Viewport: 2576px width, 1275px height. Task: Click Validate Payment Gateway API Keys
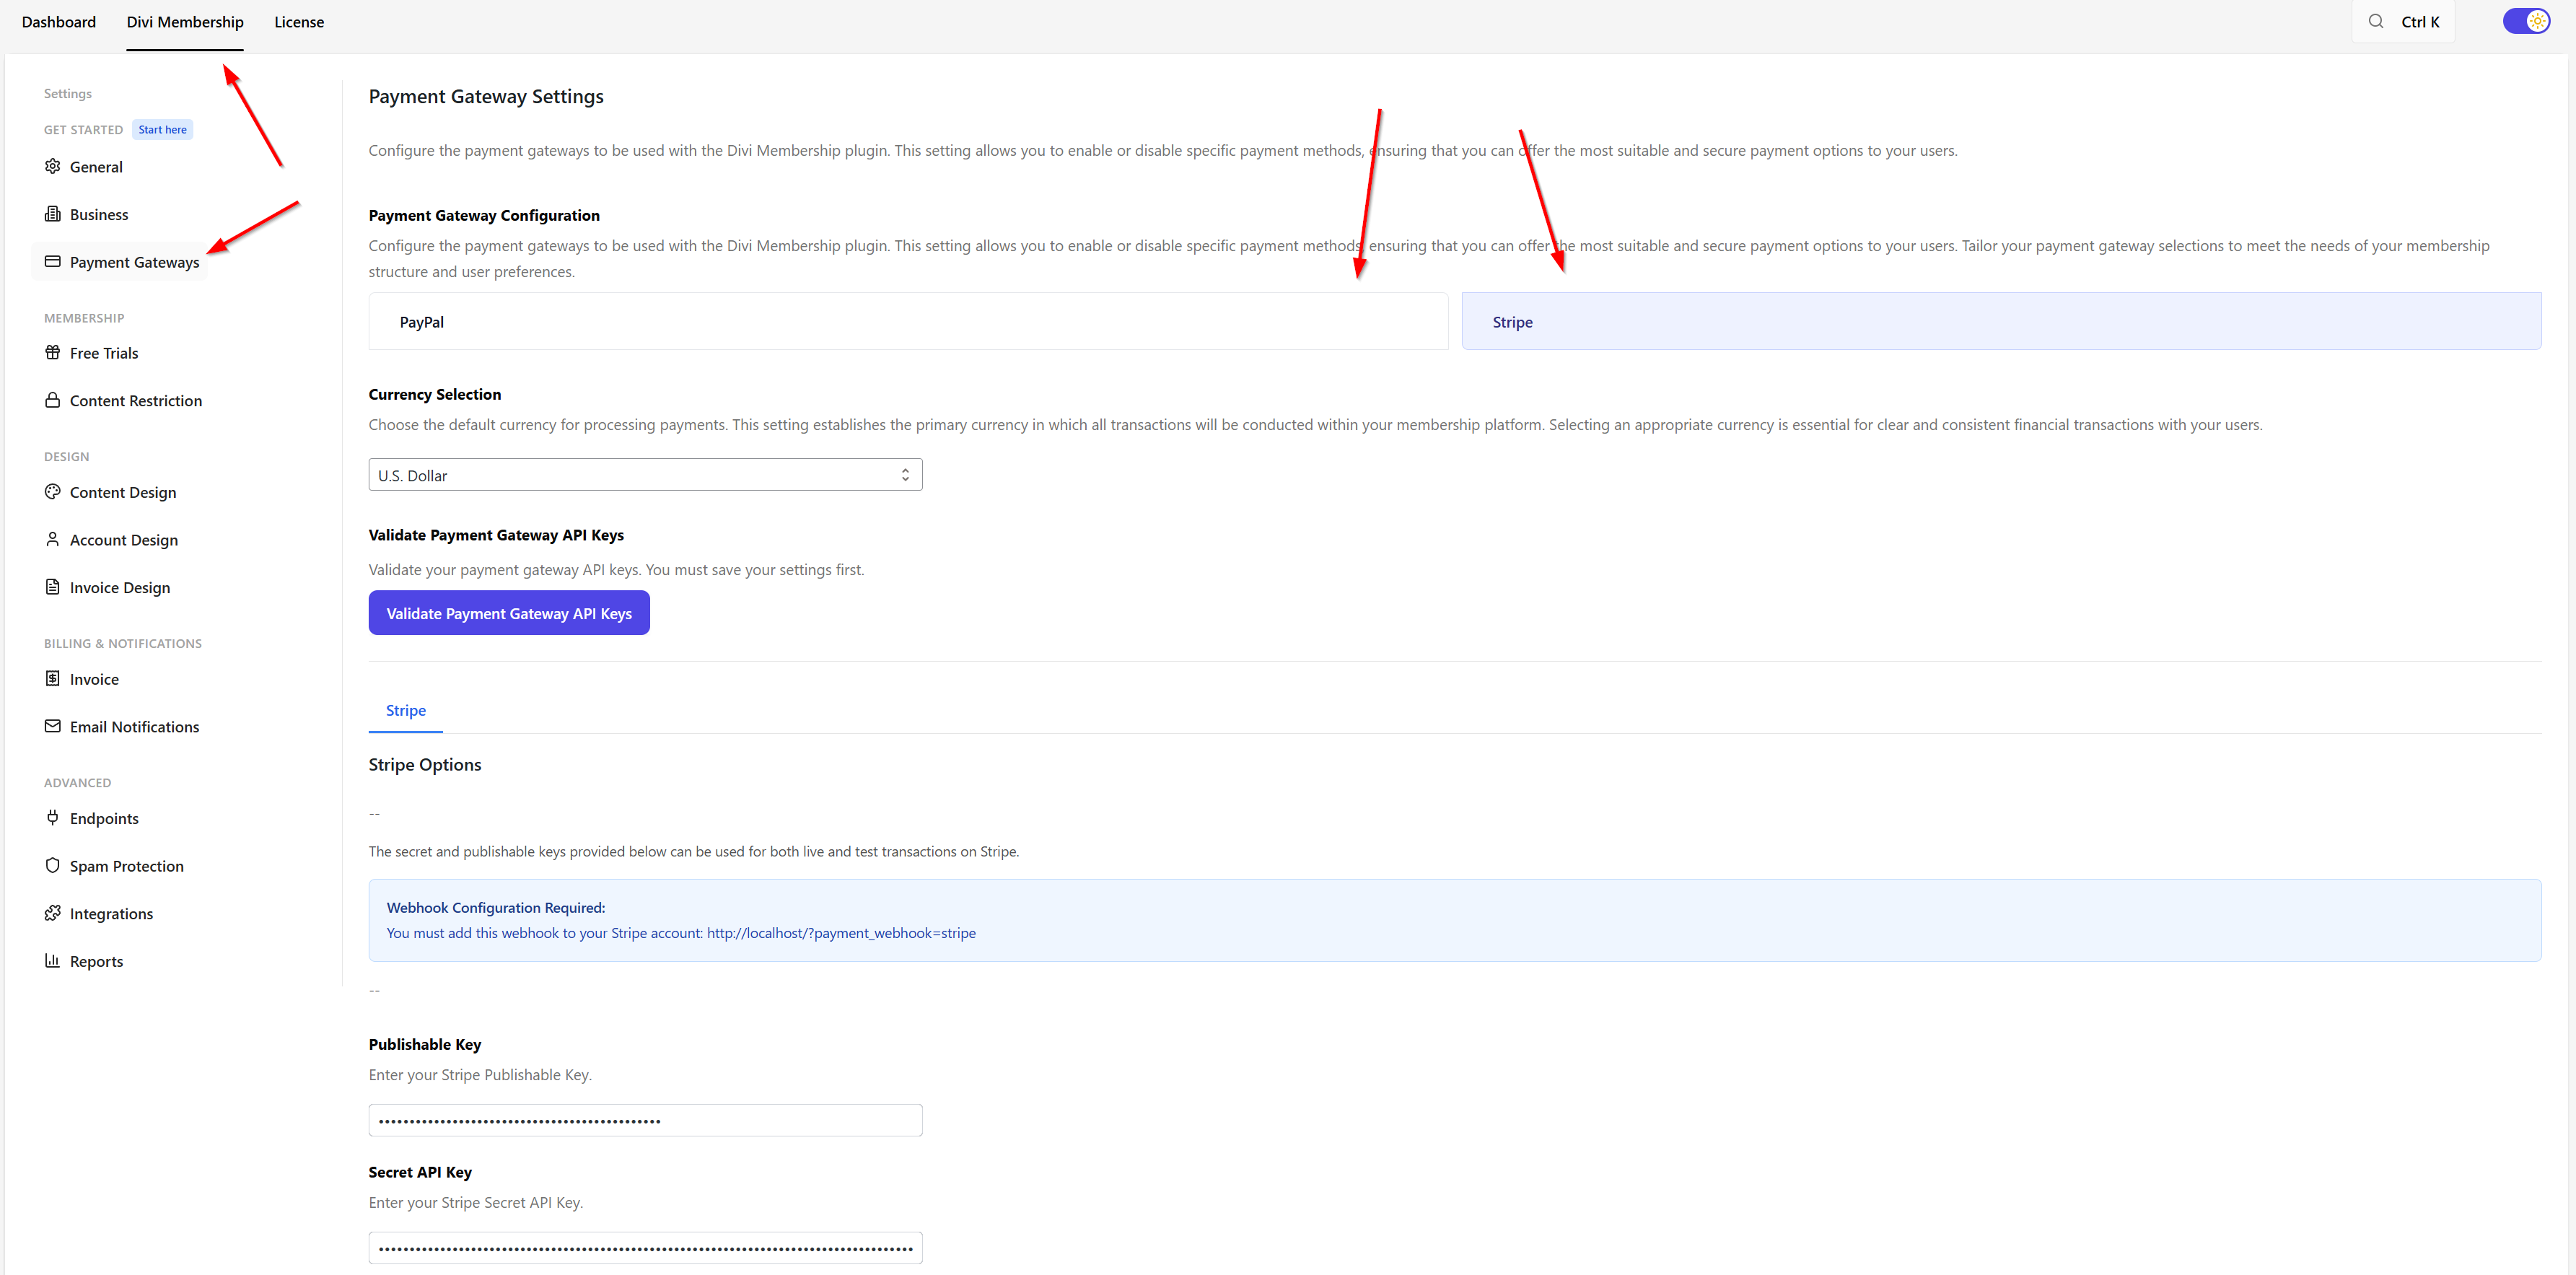click(509, 612)
